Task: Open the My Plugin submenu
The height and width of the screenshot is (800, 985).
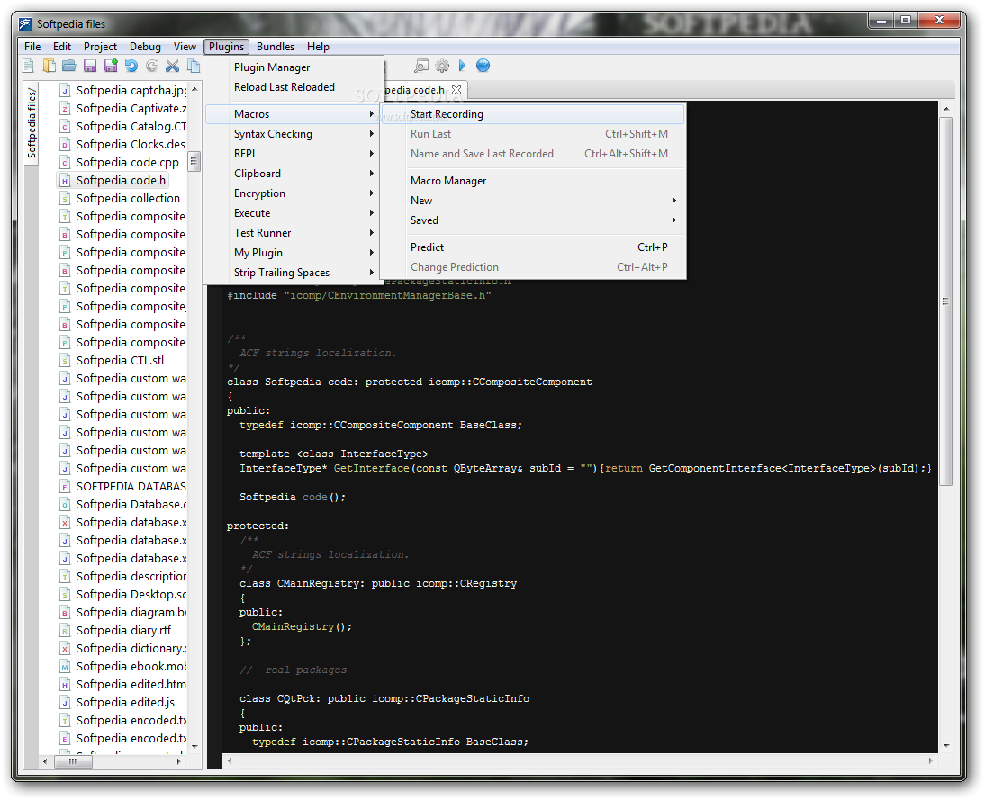Action: click(293, 253)
